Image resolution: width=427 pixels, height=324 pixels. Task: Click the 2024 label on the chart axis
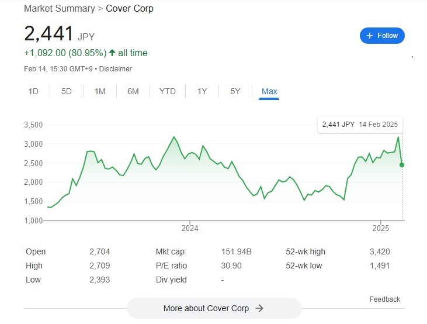point(190,228)
